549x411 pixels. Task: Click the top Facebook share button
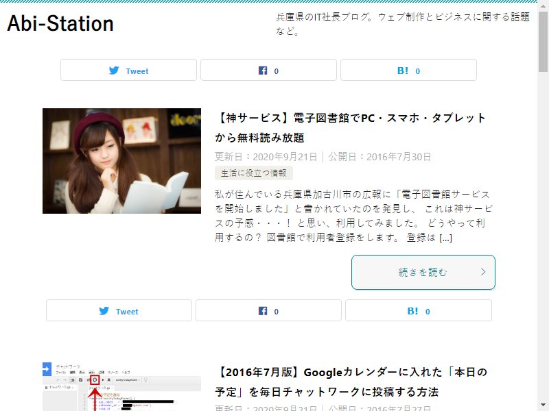268,70
